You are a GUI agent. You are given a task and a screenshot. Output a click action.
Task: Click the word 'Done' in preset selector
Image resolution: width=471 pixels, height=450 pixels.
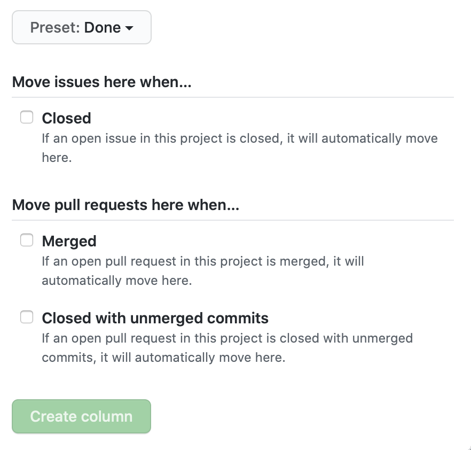pyautogui.click(x=103, y=27)
